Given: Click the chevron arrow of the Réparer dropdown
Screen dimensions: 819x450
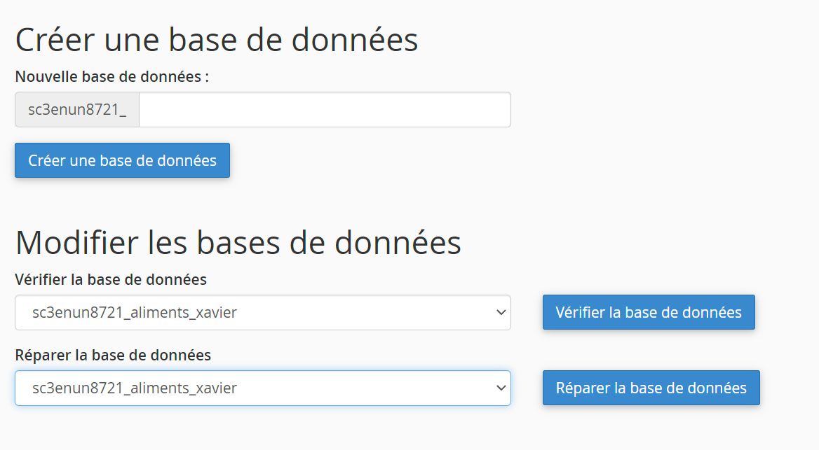Looking at the screenshot, I should pos(501,388).
